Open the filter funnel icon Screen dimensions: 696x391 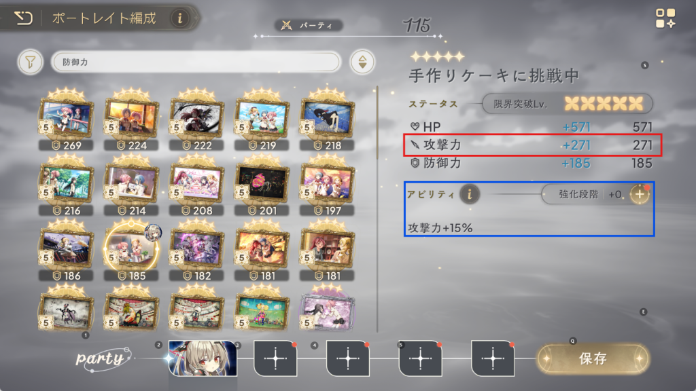pyautogui.click(x=30, y=62)
